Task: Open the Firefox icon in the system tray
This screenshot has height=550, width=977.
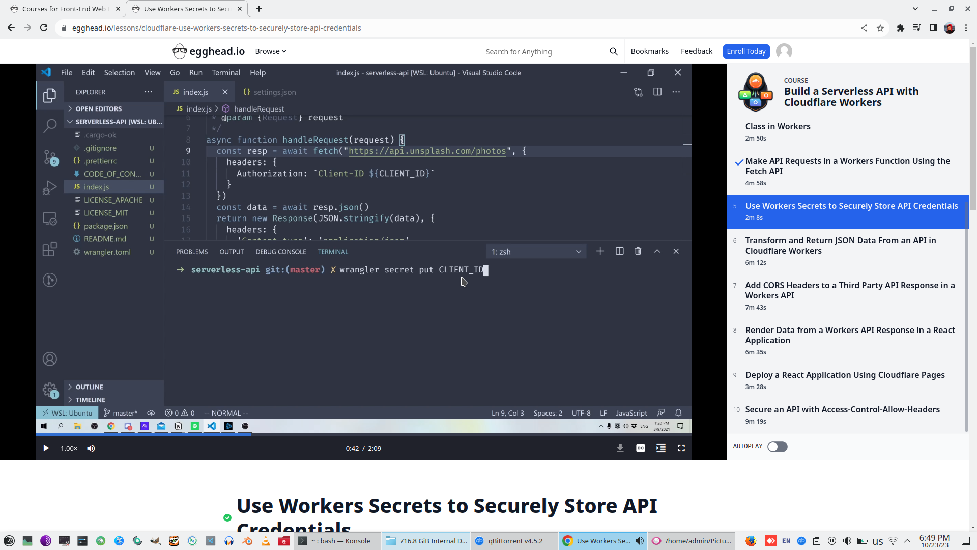Action: [751, 541]
